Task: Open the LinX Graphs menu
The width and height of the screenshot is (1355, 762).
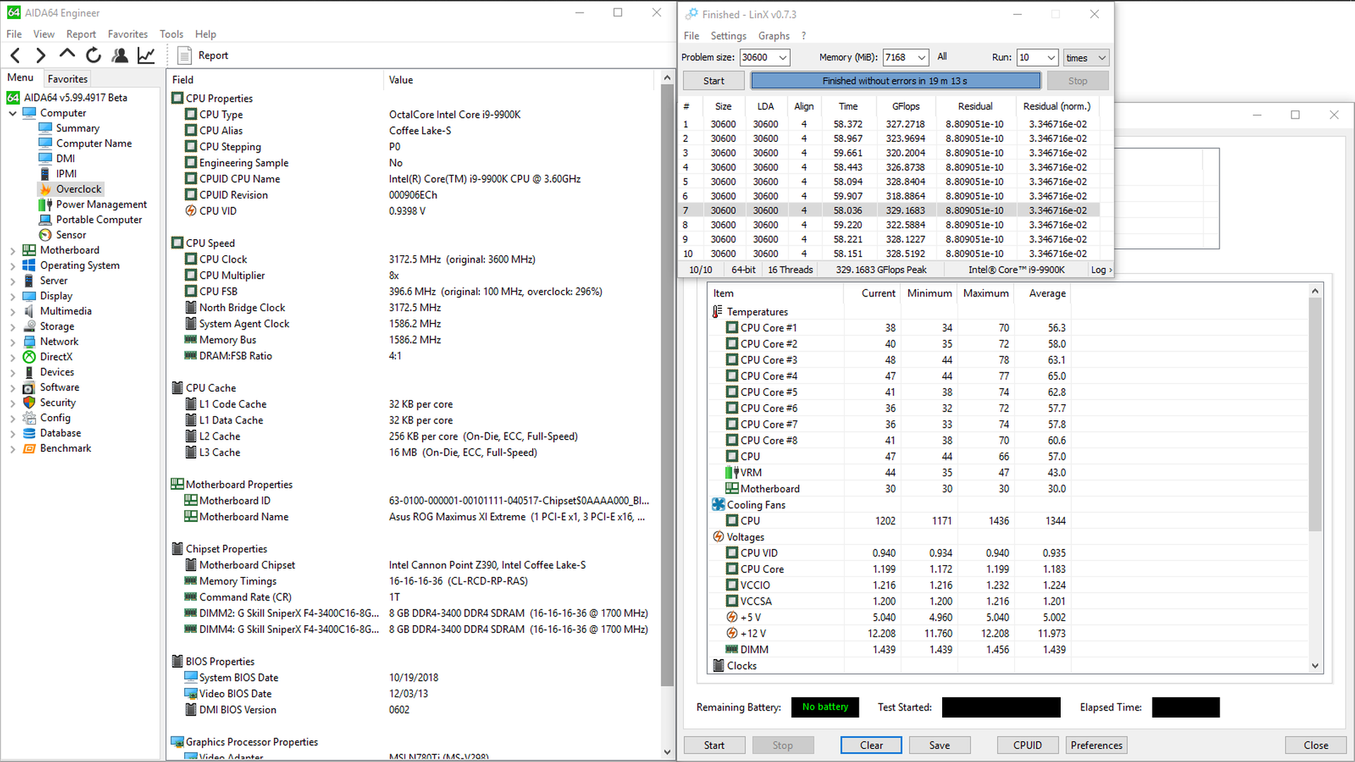Action: (774, 35)
